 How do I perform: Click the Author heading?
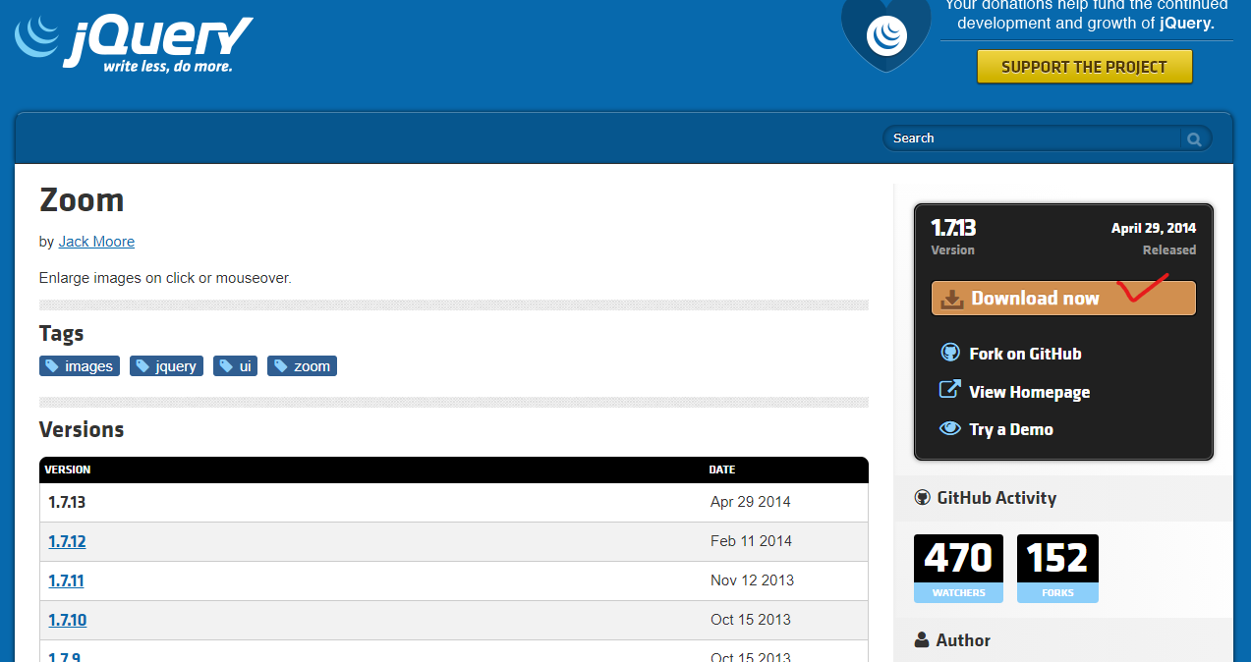click(x=963, y=640)
